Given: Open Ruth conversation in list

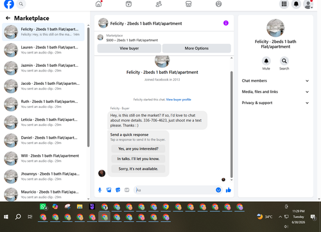Looking at the screenshot, I should point(44,104).
